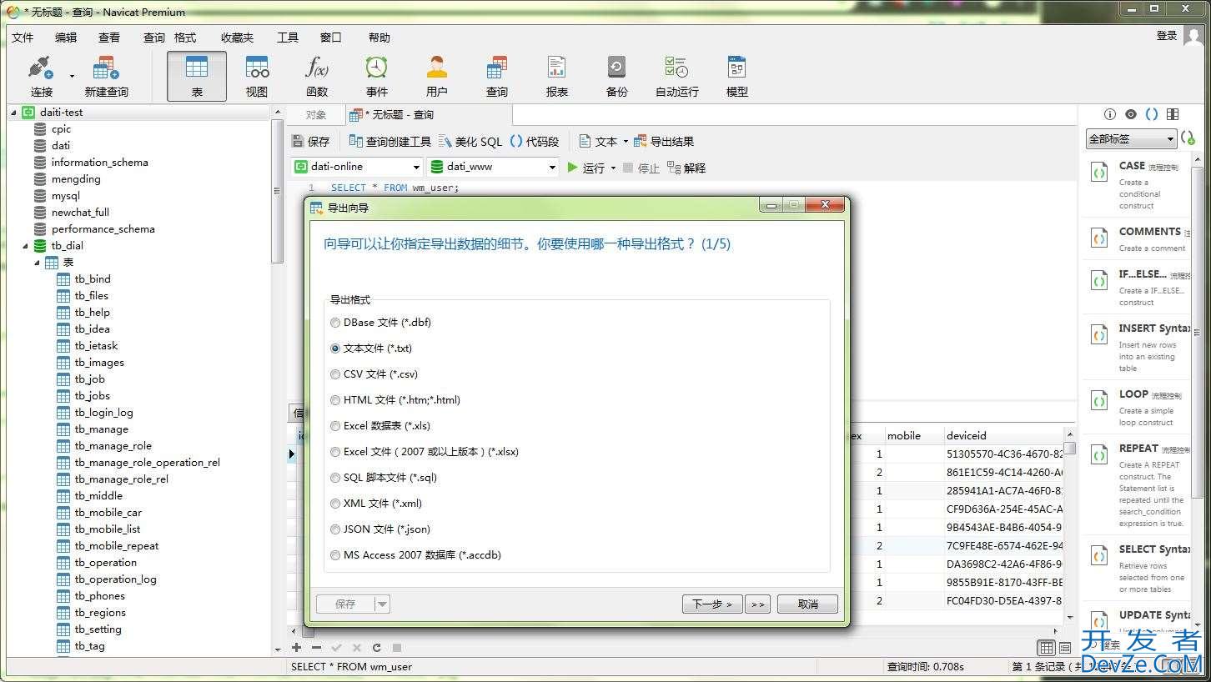1211x682 pixels.
Task: Switch to grid view icon at bottom right
Action: [1046, 648]
